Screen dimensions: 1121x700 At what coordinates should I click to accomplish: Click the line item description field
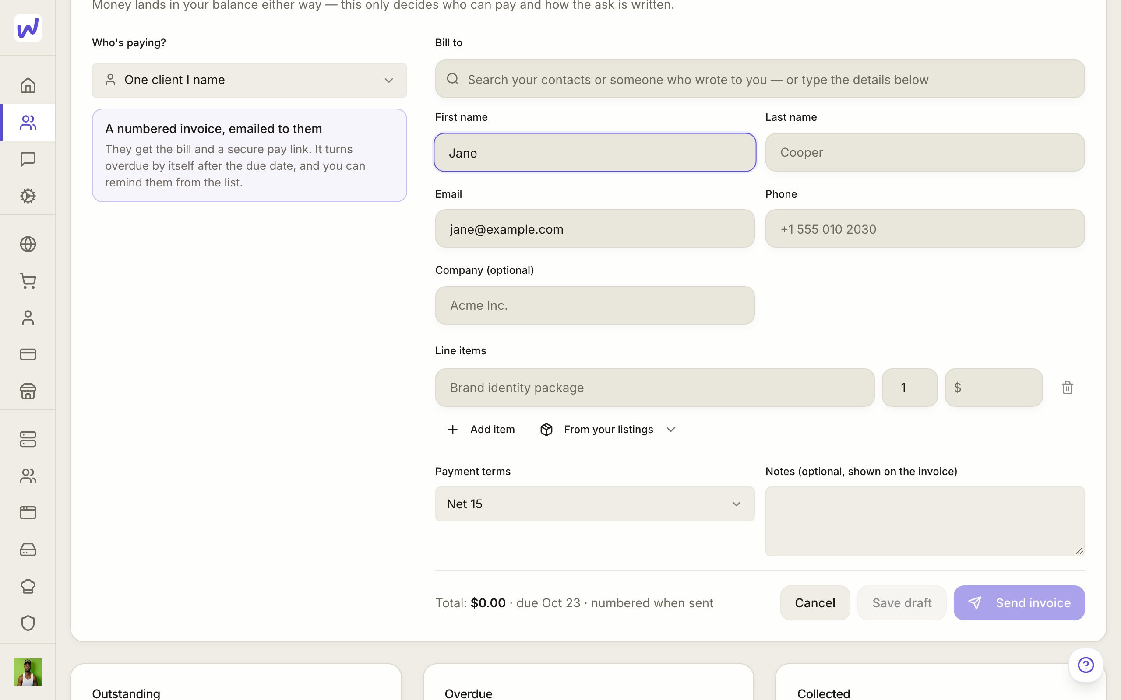click(x=655, y=388)
